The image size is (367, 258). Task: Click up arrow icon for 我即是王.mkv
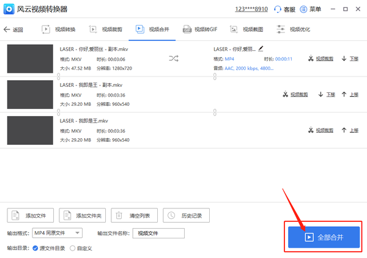tap(344, 130)
